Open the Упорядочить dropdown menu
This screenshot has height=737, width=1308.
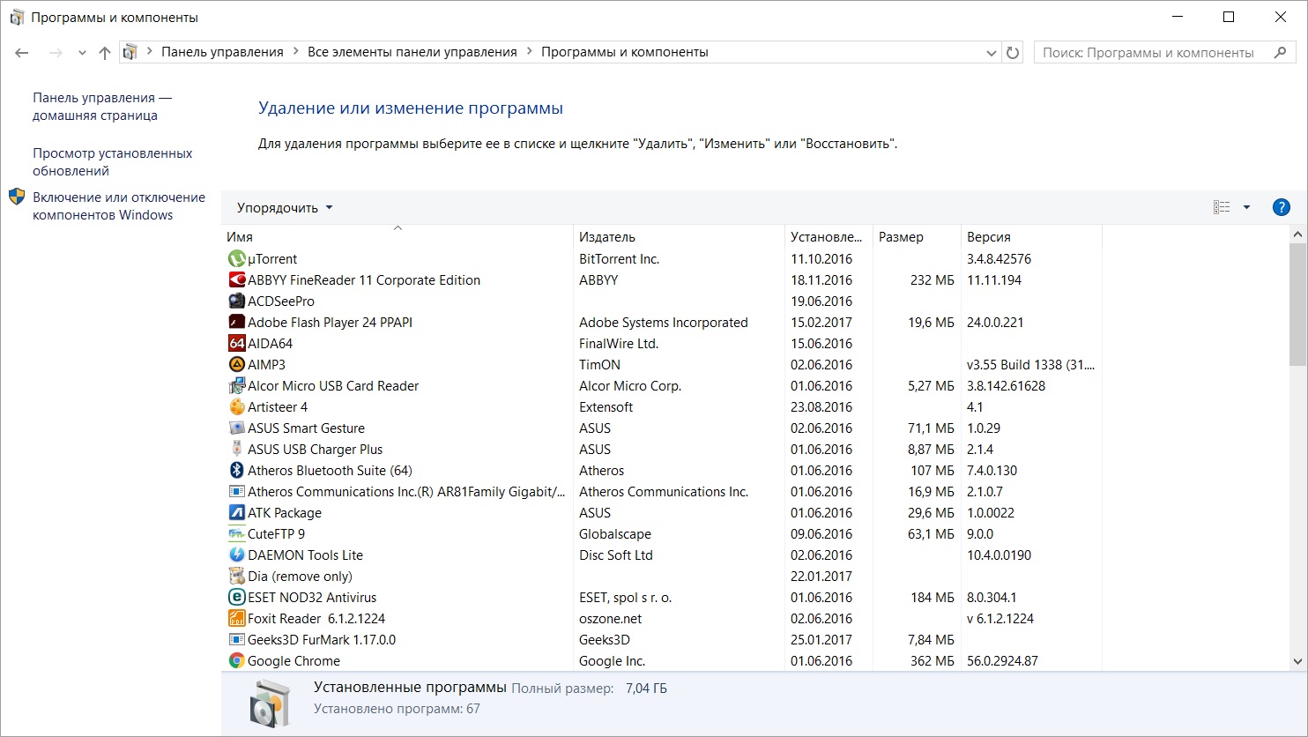pyautogui.click(x=285, y=208)
